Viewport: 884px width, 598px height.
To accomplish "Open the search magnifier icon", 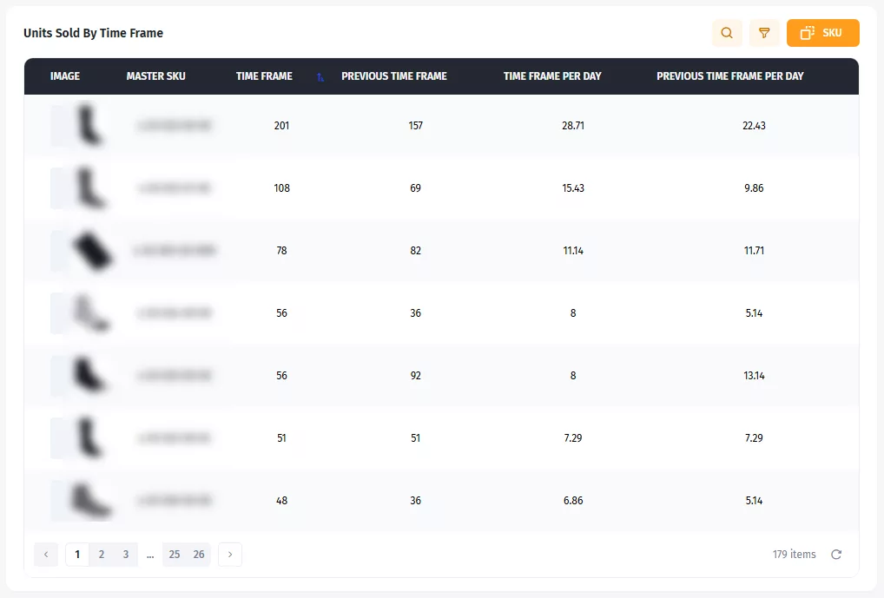I will click(727, 33).
